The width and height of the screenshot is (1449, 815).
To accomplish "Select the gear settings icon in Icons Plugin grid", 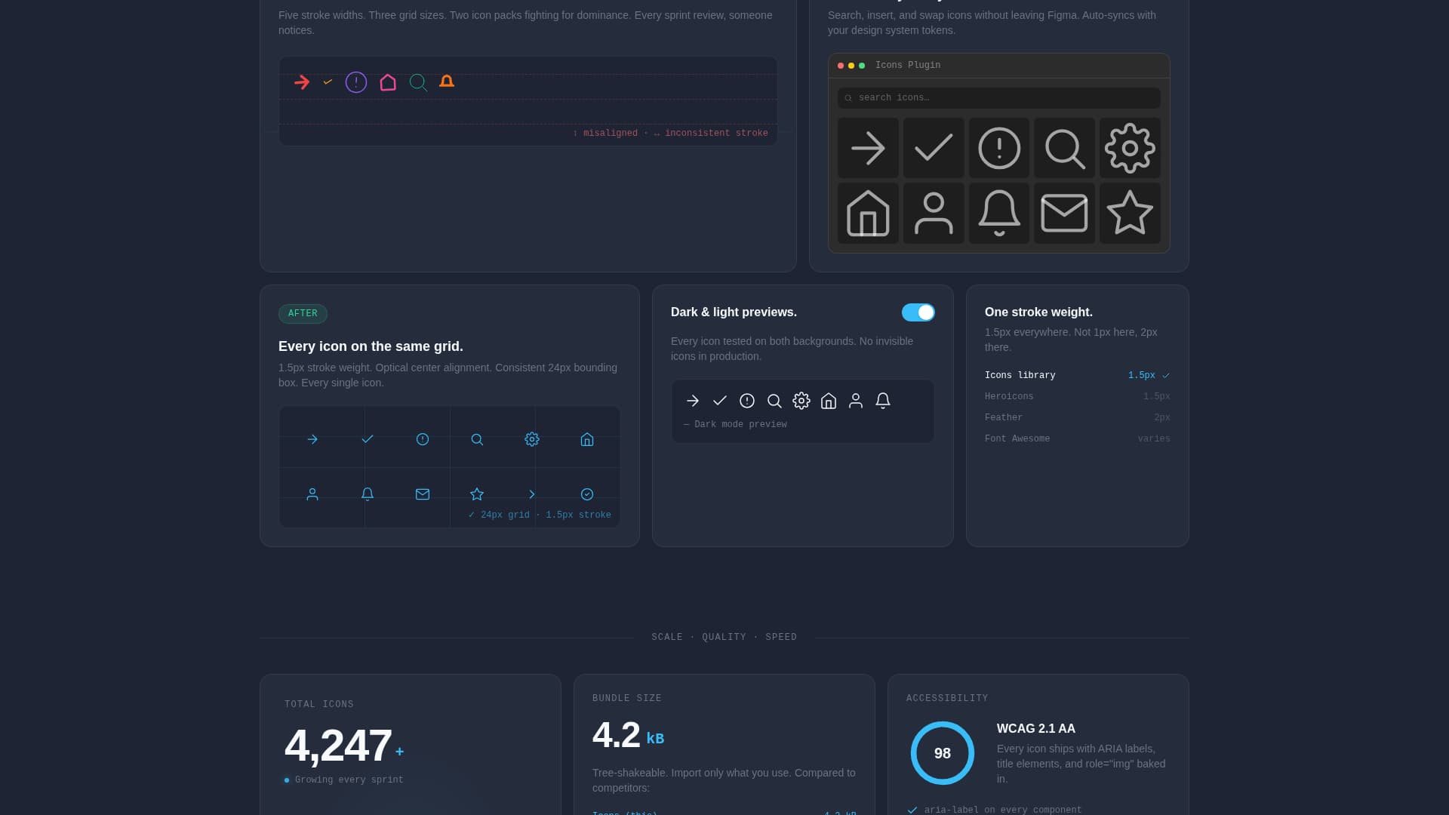I will point(1130,148).
